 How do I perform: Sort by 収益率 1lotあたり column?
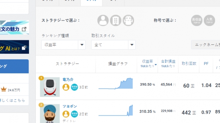tap(147, 64)
